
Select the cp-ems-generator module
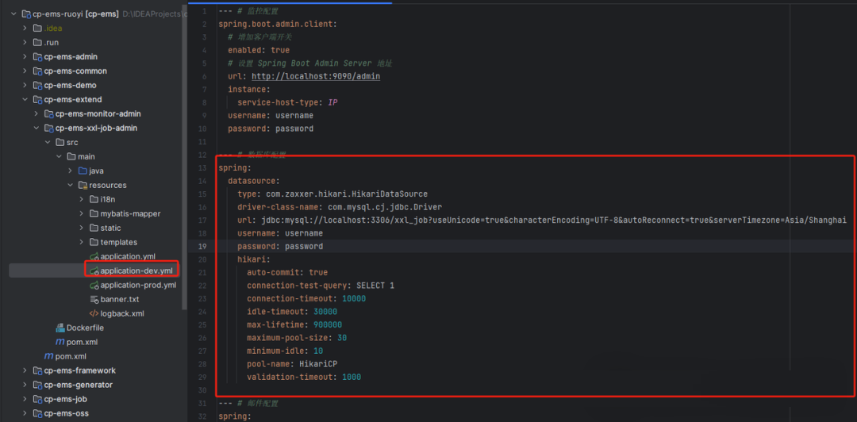tap(79, 386)
